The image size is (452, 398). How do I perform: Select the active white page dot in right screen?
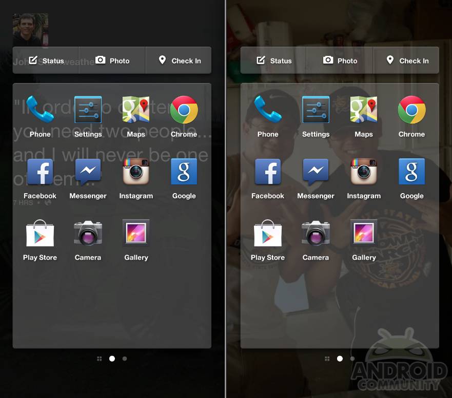[x=340, y=359]
